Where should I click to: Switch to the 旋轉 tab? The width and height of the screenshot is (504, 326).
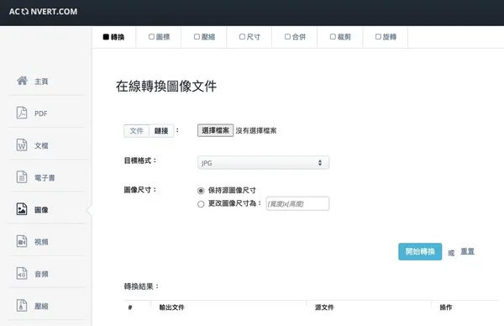coord(386,37)
